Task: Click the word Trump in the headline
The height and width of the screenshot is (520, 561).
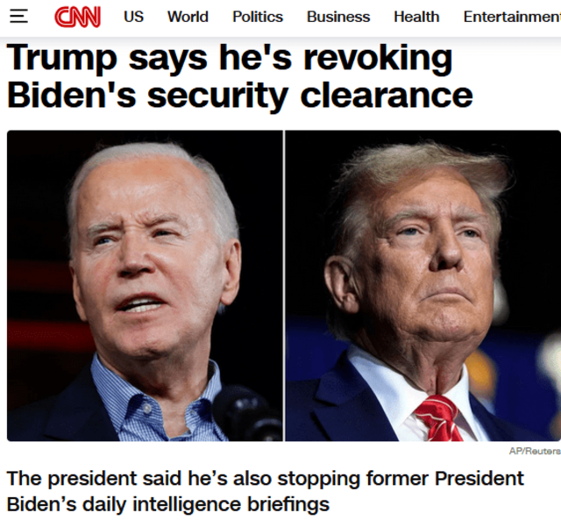Action: [62, 58]
